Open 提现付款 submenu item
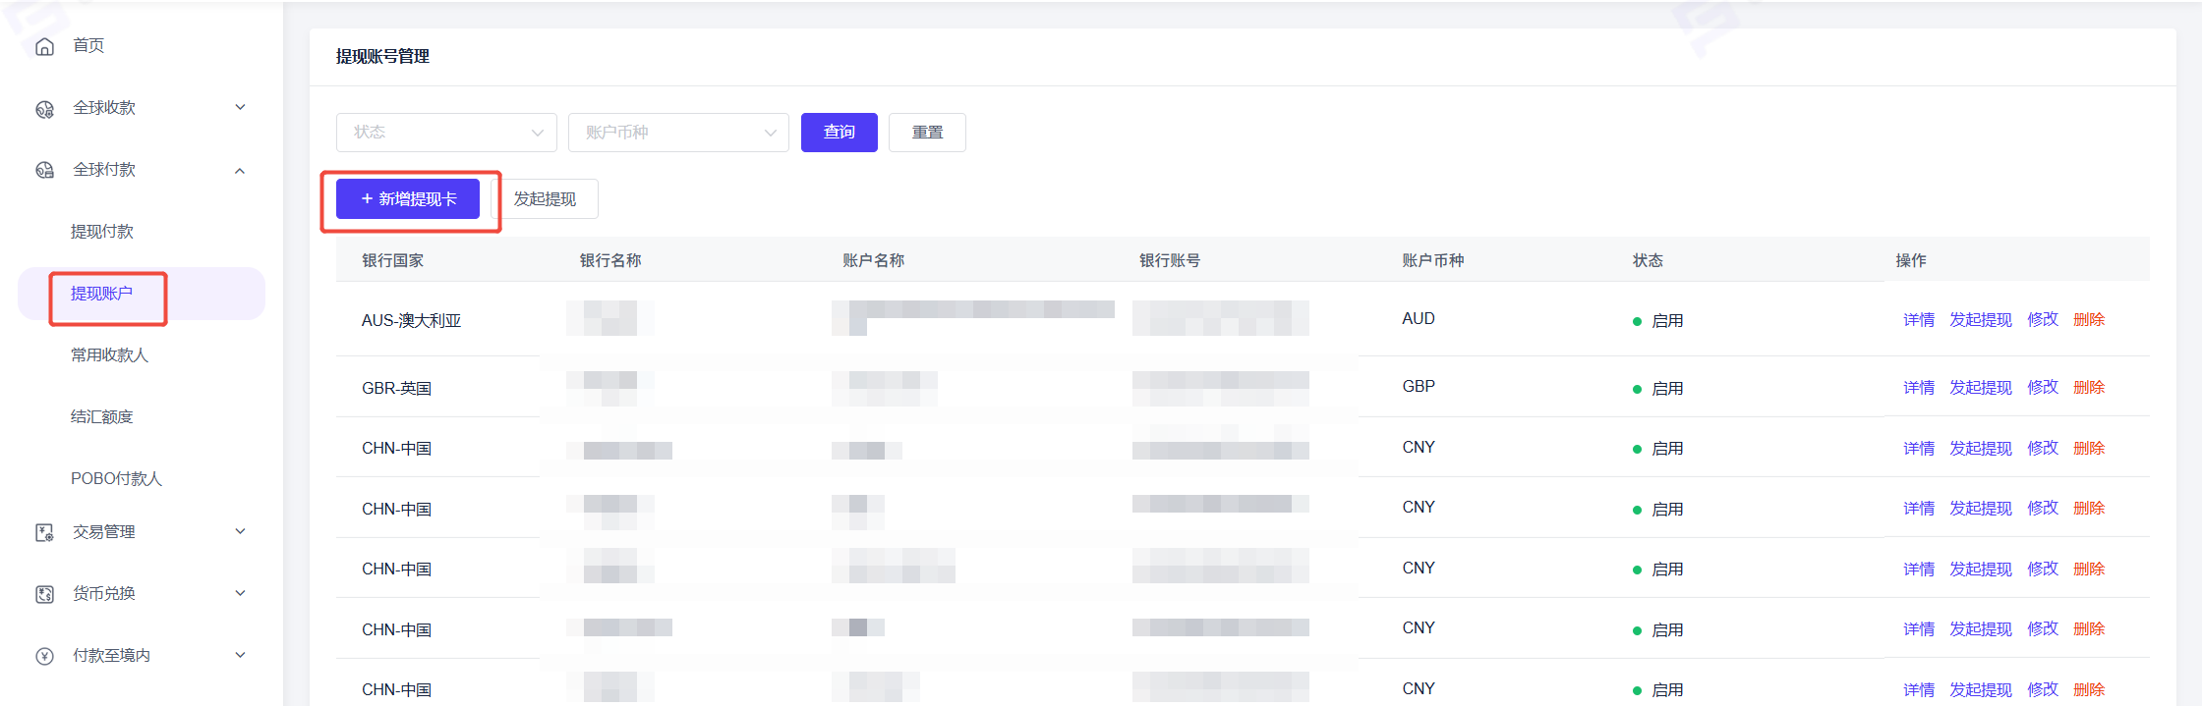Screen dimensions: 2202x706 (102, 232)
